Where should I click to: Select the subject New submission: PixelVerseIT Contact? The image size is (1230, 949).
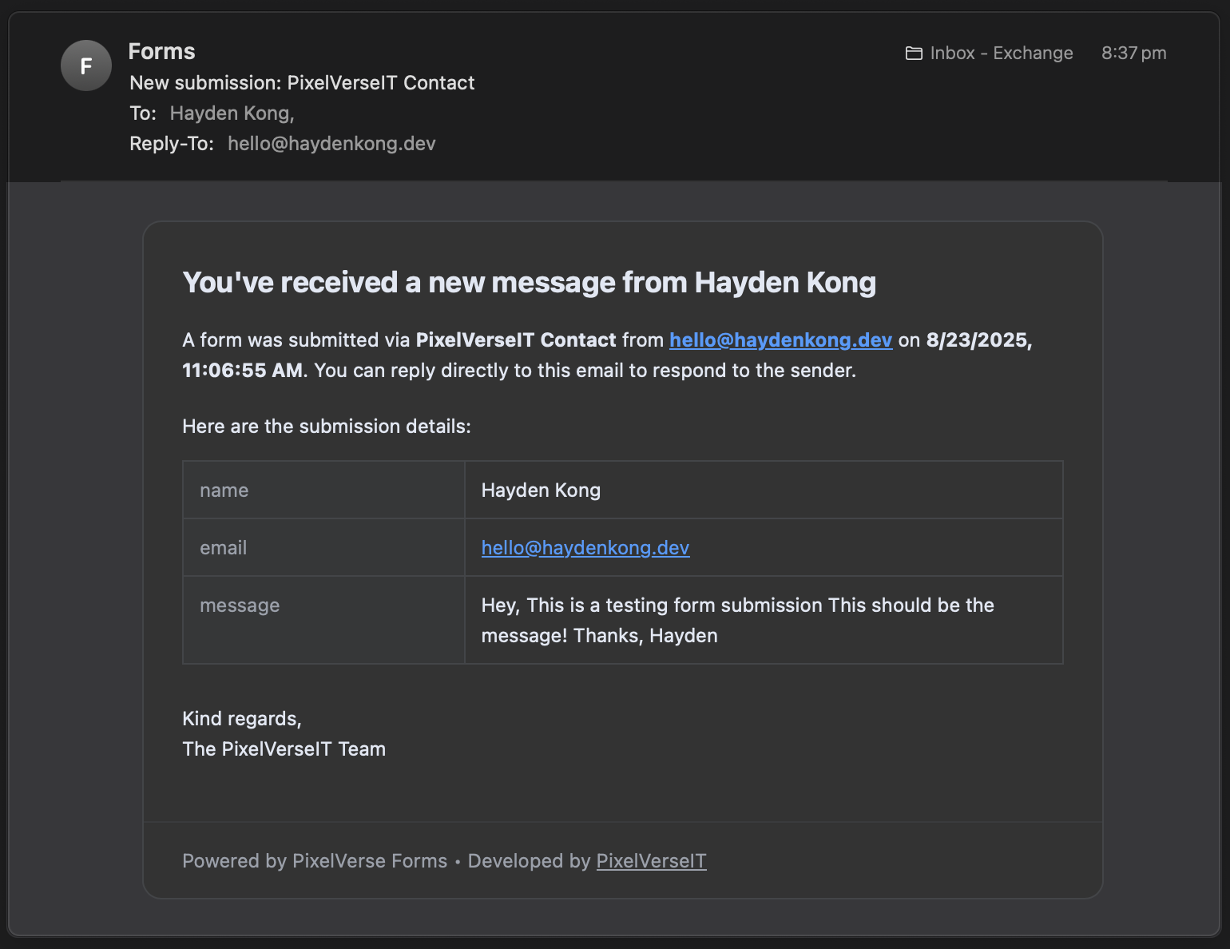[x=302, y=82]
